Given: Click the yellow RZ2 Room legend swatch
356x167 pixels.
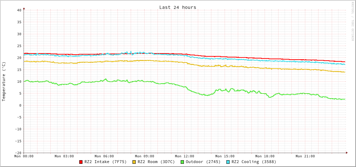Looking at the screenshot, I should coord(134,162).
